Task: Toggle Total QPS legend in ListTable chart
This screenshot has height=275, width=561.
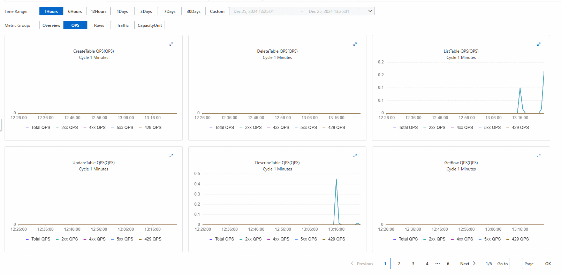Action: 405,128
